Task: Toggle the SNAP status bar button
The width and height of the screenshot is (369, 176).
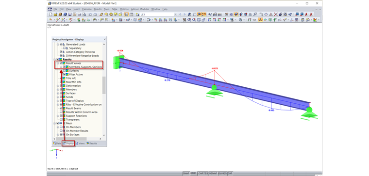Action: click(x=186, y=173)
